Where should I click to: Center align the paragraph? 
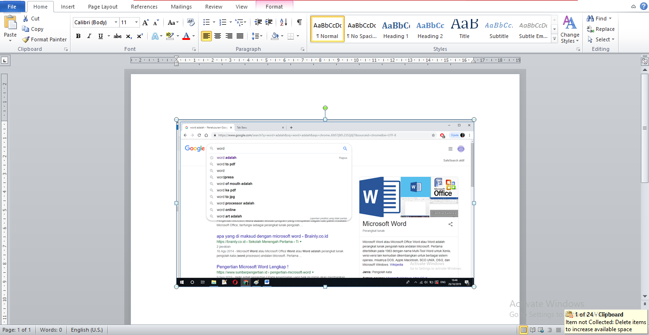[x=218, y=36]
